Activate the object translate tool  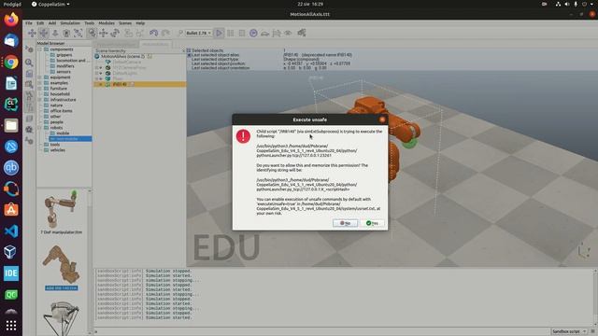(104, 34)
